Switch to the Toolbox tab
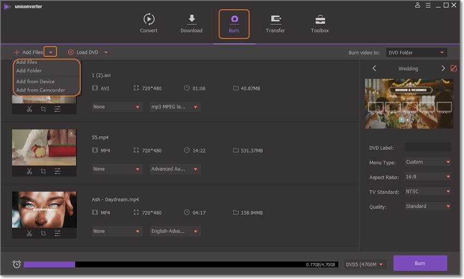This screenshot has height=279, width=464. tap(320, 23)
